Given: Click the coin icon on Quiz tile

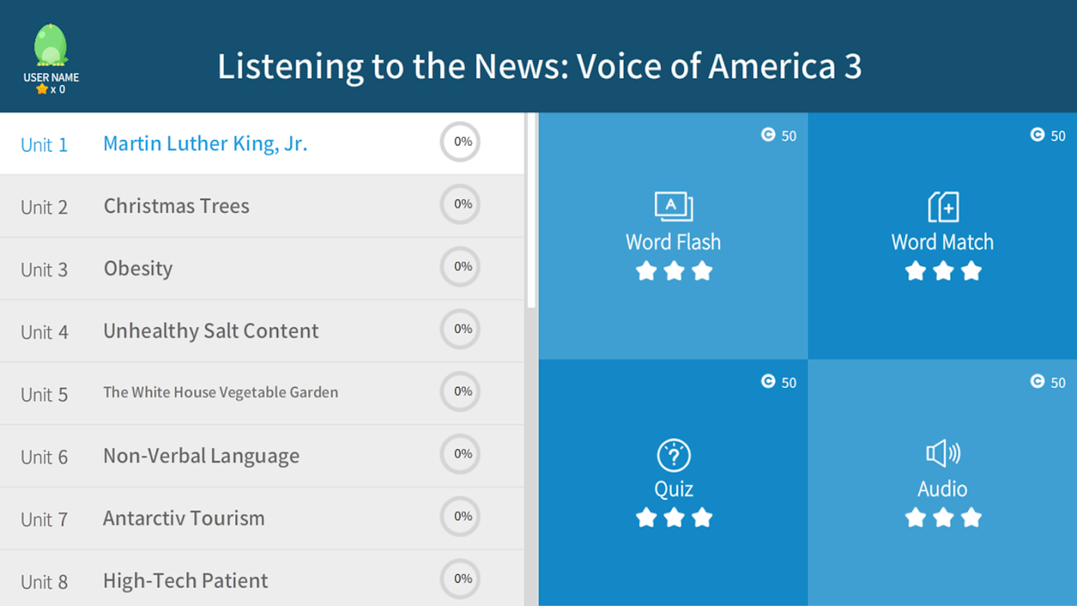Looking at the screenshot, I should [x=768, y=382].
